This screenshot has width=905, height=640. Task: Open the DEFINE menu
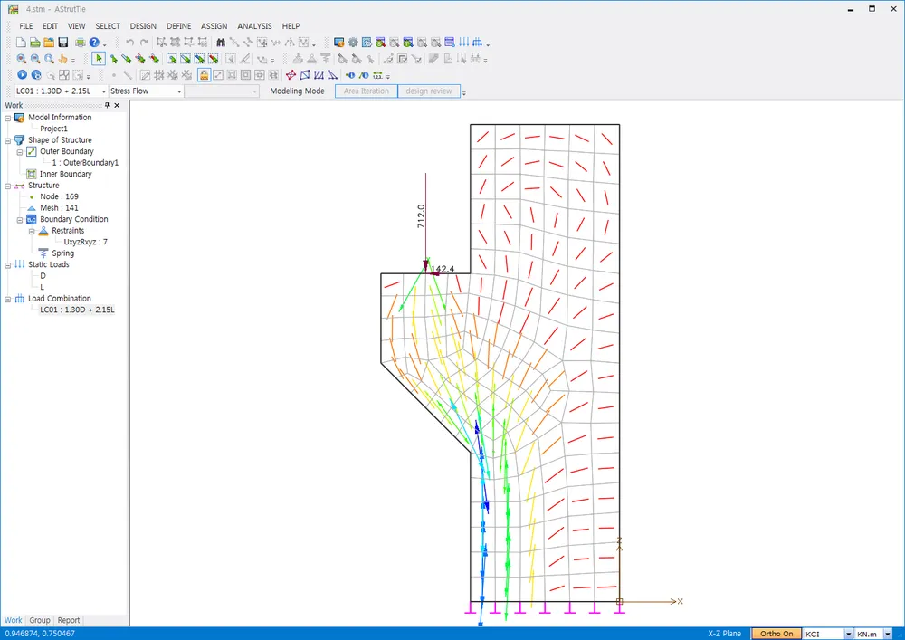click(x=179, y=26)
